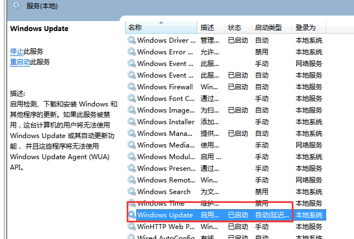Sort by the 状态 column header
The width and height of the screenshot is (354, 239).
238,28
